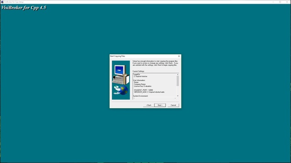This screenshot has width=291, height=163.
Task: Click the "Start Copying Files" dialog title
Action: 117,56
